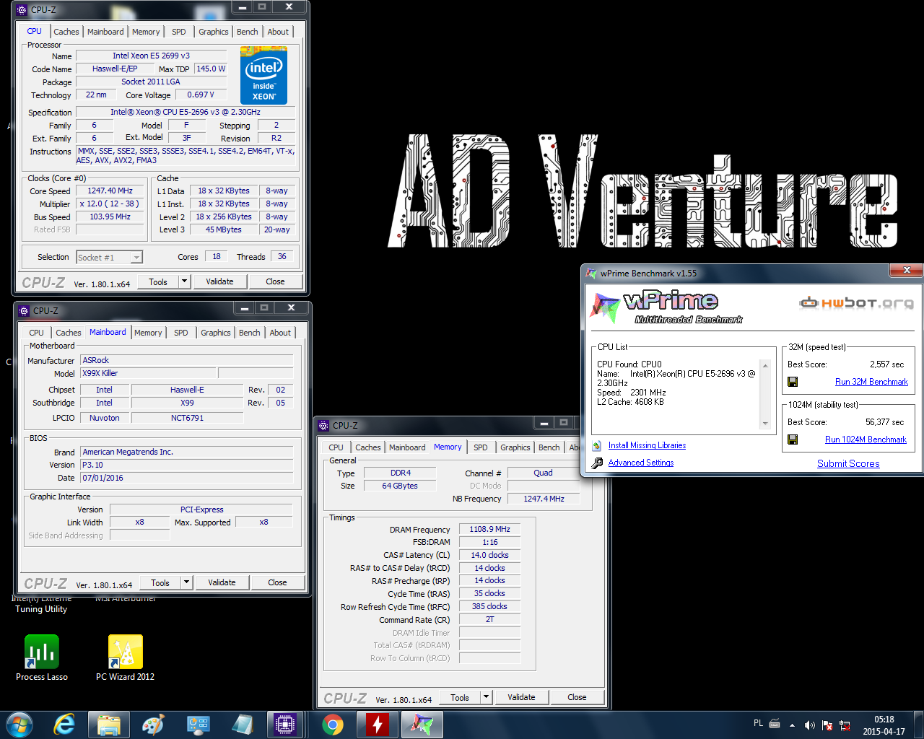
Task: Click Channel # value Quad
Action: (x=543, y=473)
